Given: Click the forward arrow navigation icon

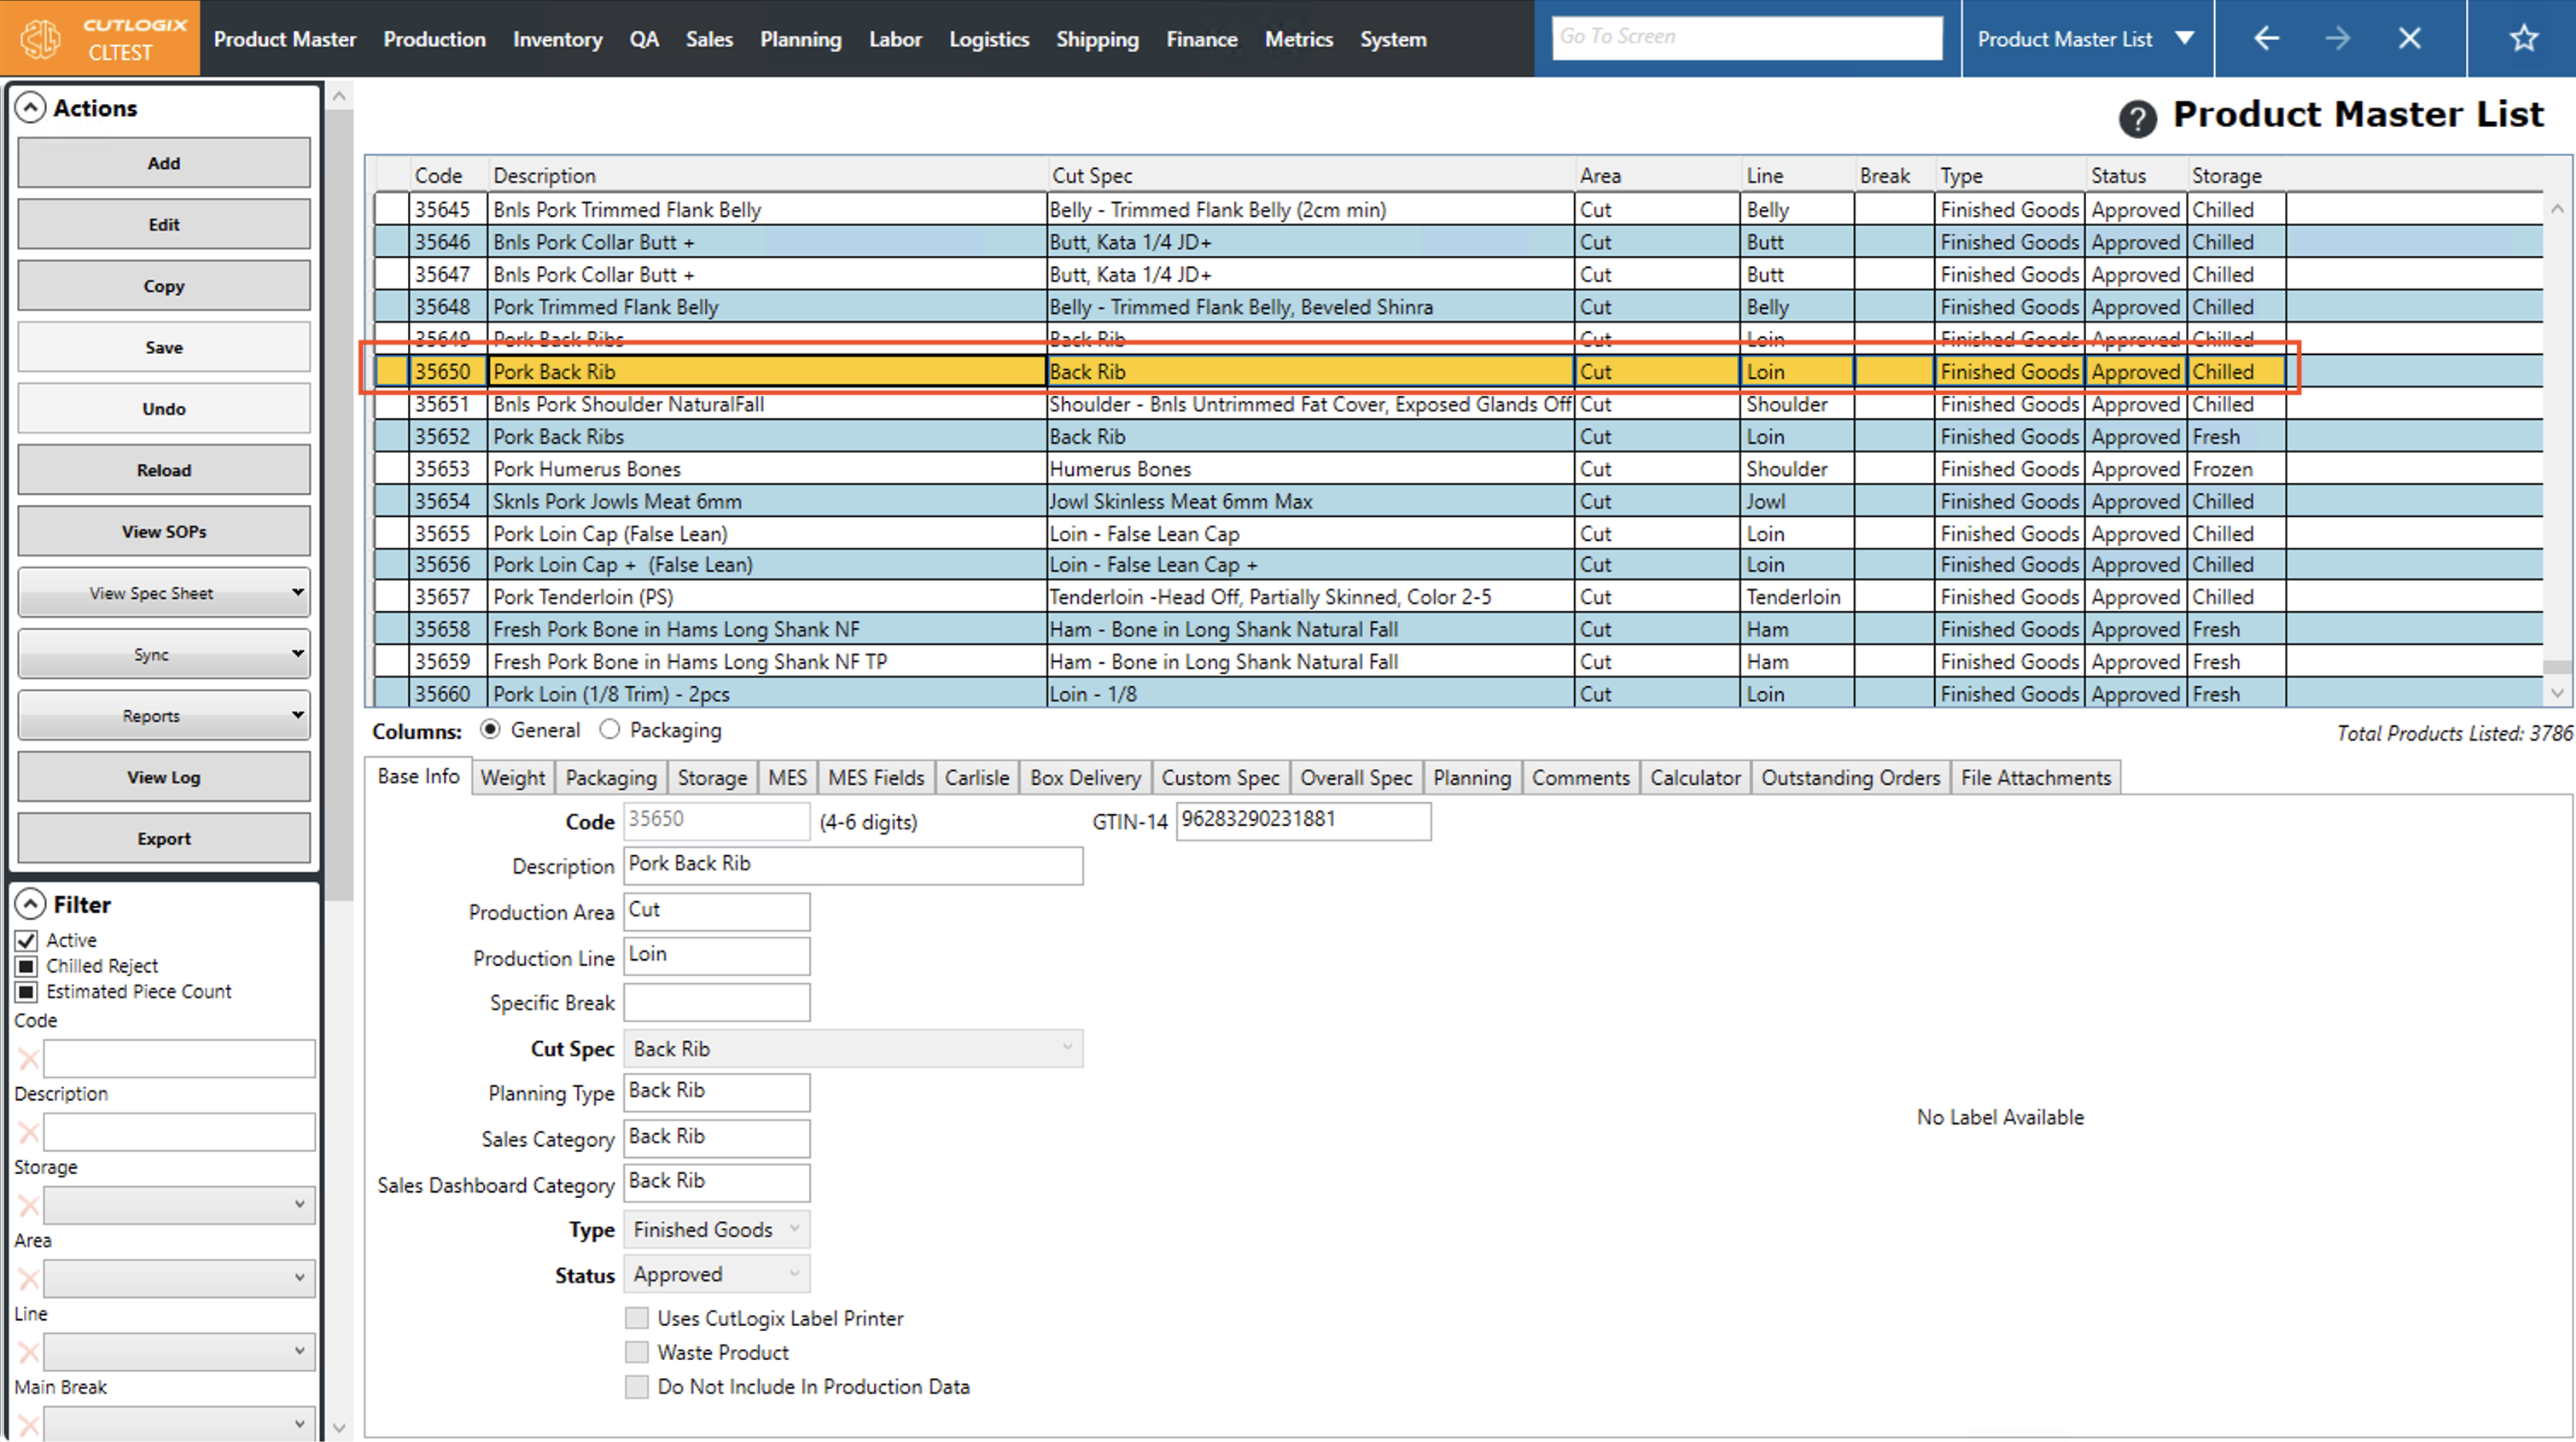Looking at the screenshot, I should 2337,39.
